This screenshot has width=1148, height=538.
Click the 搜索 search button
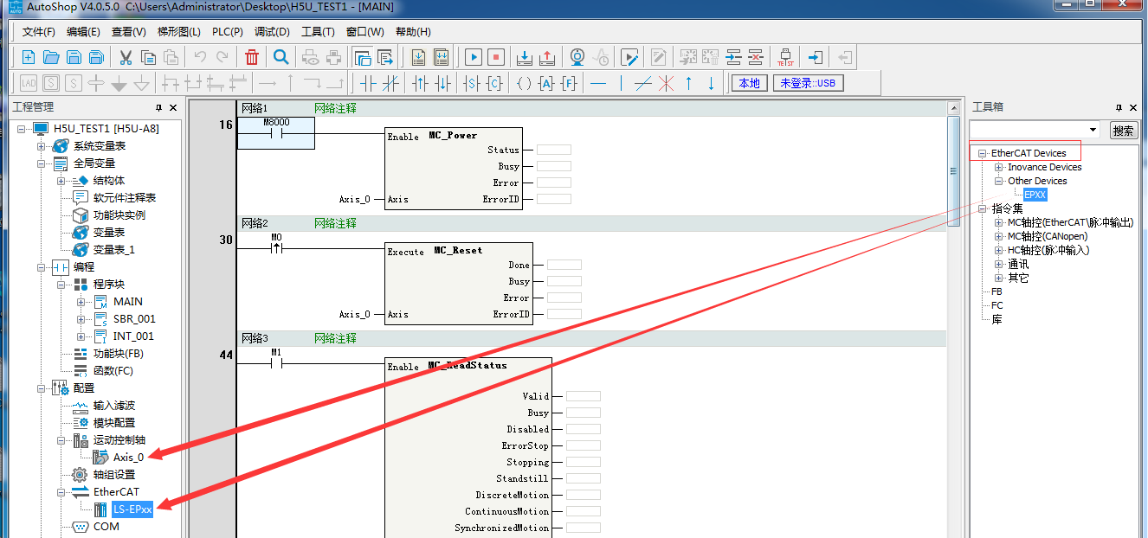pyautogui.click(x=1123, y=131)
